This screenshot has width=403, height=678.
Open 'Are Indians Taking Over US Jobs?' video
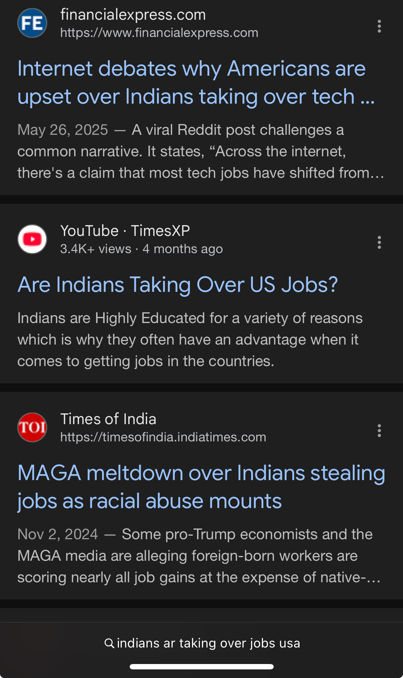[178, 285]
